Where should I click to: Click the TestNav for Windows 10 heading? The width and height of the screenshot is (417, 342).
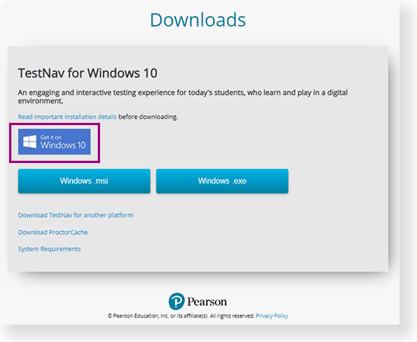click(87, 73)
